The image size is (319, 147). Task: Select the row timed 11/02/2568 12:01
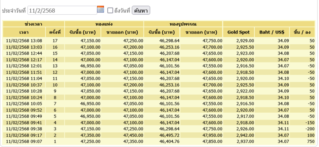tap(159, 66)
